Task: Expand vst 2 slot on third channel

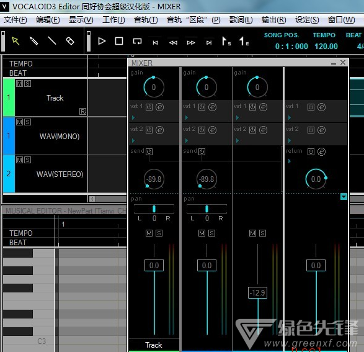Action: [x=237, y=140]
